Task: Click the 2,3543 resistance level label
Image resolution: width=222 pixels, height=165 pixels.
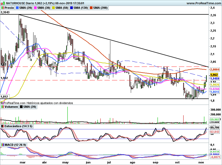Action: [5, 12]
